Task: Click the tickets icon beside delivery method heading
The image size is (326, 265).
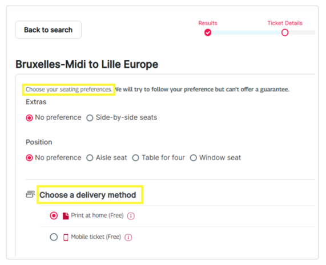Action: point(30,194)
